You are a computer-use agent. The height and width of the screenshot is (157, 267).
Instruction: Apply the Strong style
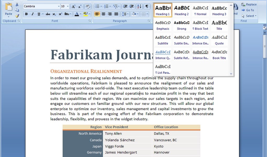tap(182, 25)
